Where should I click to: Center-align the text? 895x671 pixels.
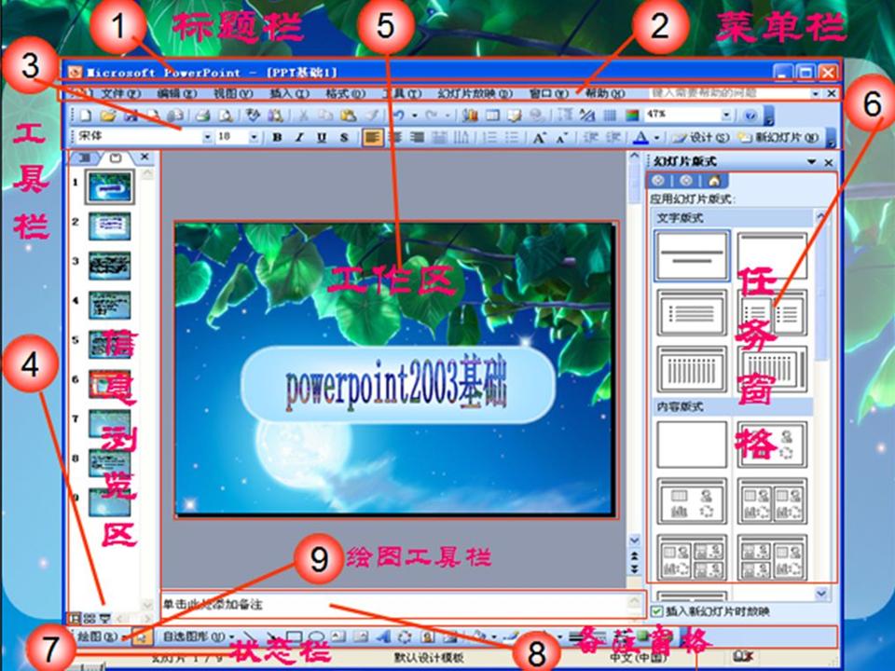click(x=395, y=138)
